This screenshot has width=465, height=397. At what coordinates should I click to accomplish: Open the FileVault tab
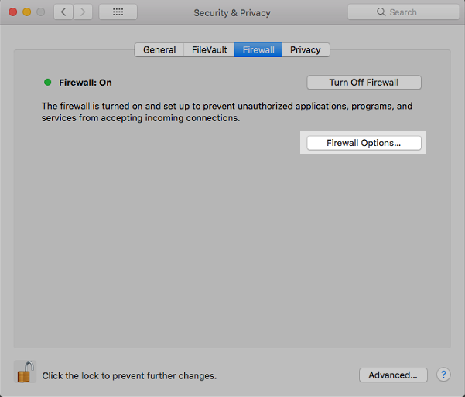point(210,49)
